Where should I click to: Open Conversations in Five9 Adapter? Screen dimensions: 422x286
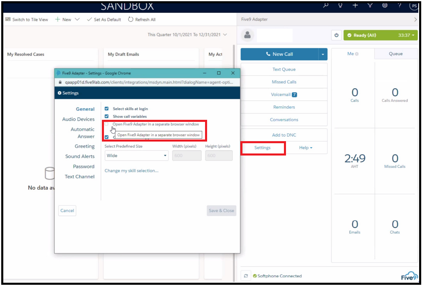coord(284,120)
